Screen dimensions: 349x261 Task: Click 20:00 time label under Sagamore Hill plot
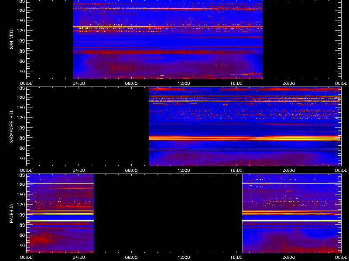tap(289, 171)
